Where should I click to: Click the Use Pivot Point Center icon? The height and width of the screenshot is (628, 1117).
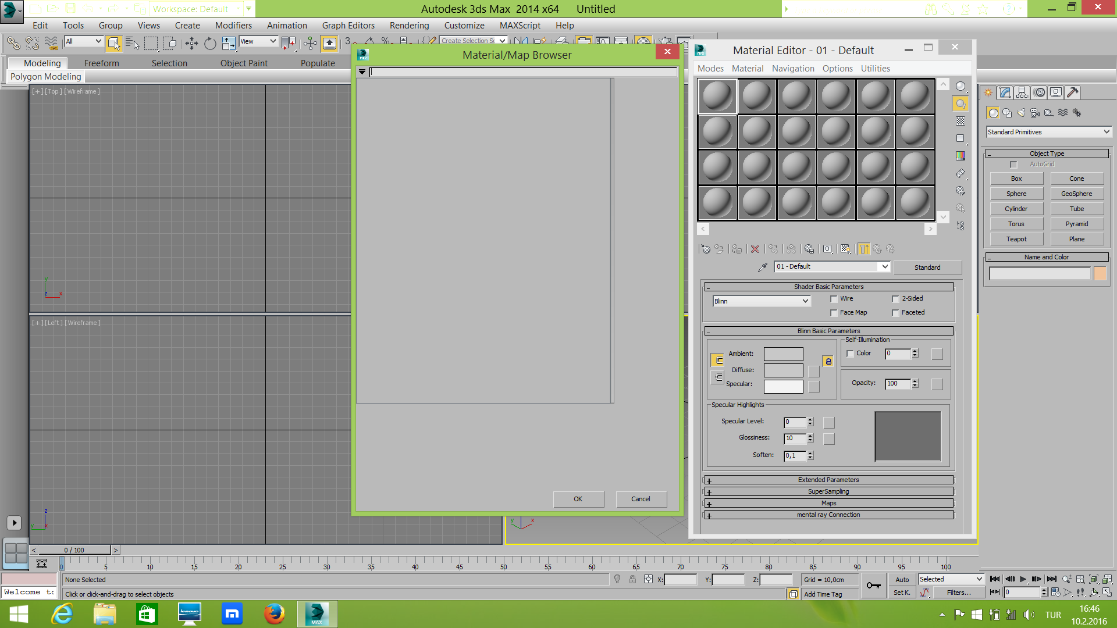click(288, 43)
